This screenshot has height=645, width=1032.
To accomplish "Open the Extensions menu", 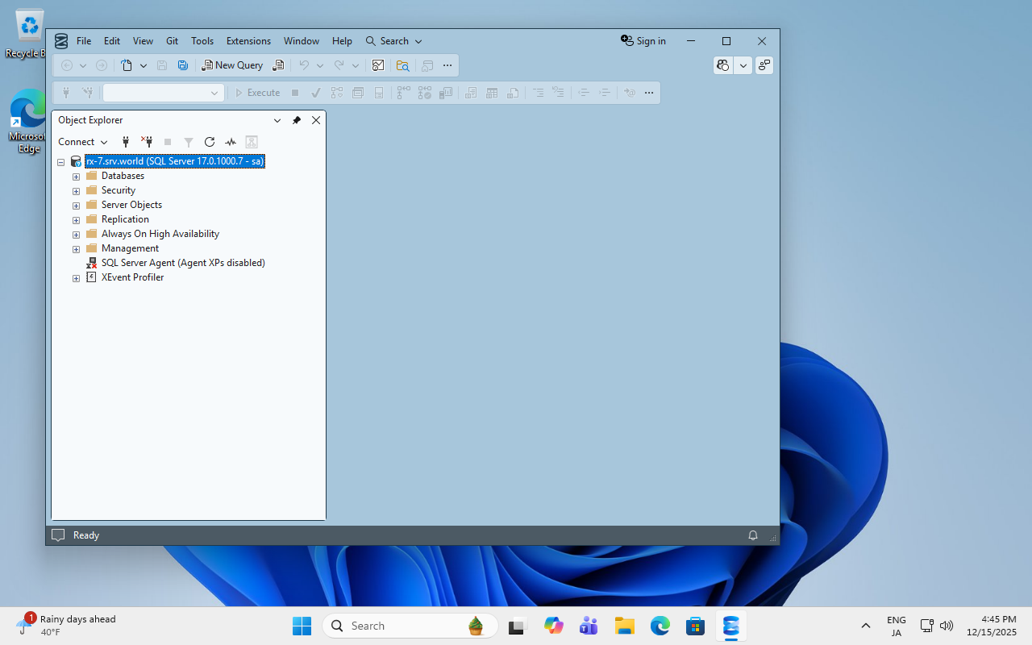I will (x=248, y=41).
